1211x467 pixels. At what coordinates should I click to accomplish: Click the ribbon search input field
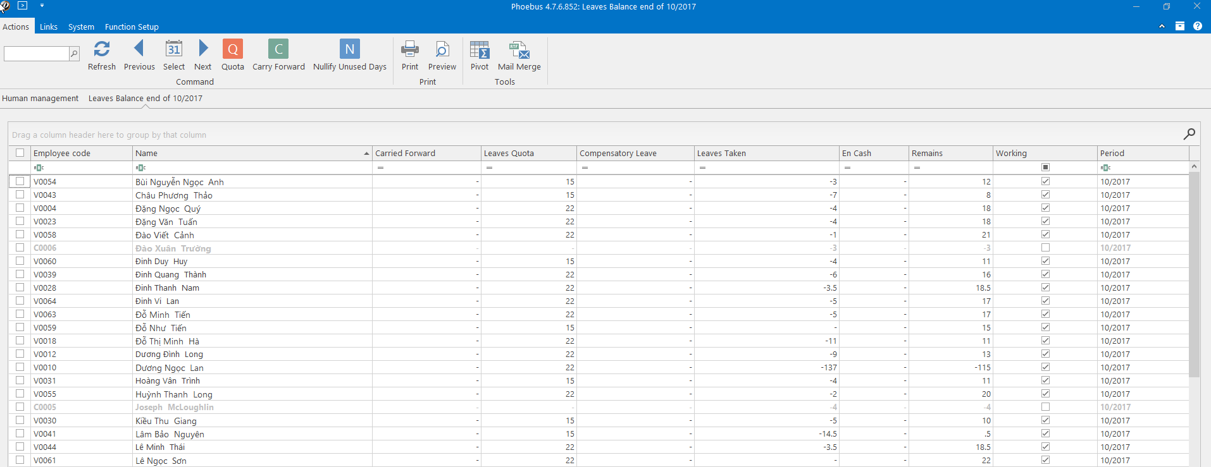pos(37,54)
